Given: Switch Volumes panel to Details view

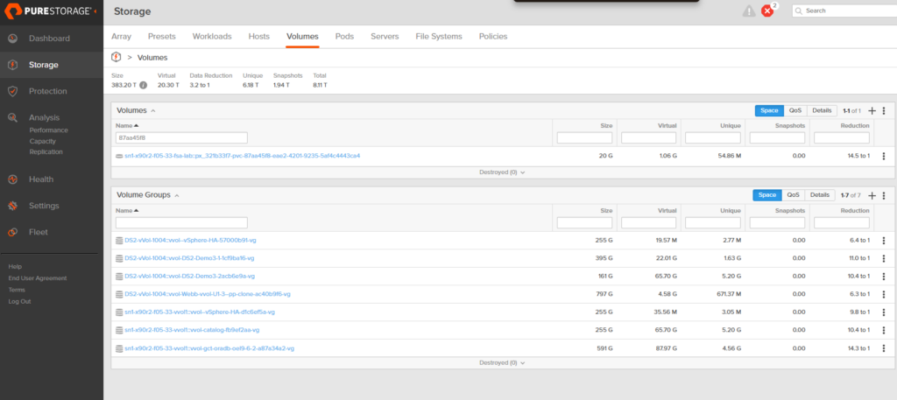Looking at the screenshot, I should tap(821, 111).
